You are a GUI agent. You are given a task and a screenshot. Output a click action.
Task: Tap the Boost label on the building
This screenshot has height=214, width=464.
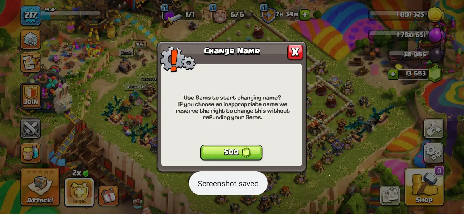pos(126,53)
